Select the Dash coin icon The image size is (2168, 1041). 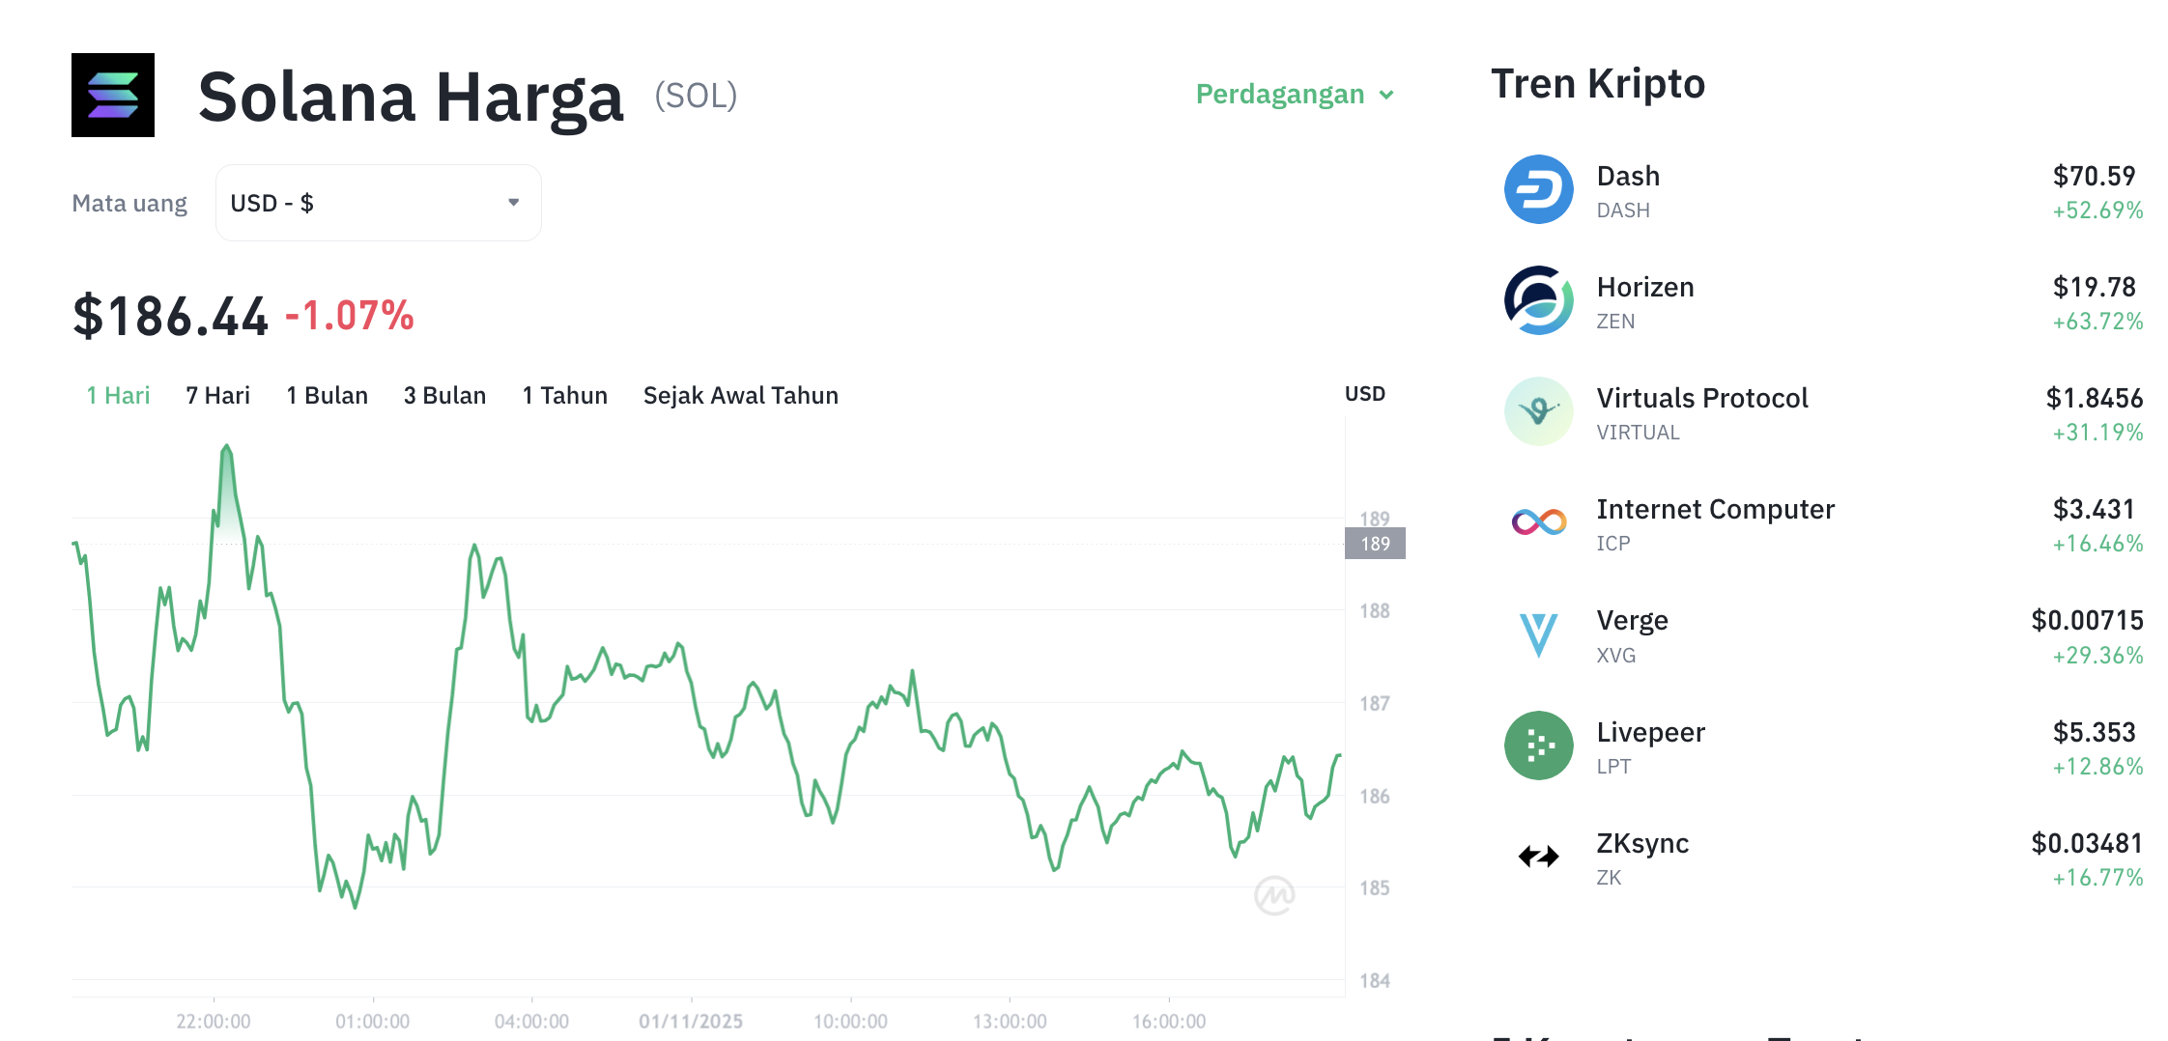click(x=1538, y=190)
